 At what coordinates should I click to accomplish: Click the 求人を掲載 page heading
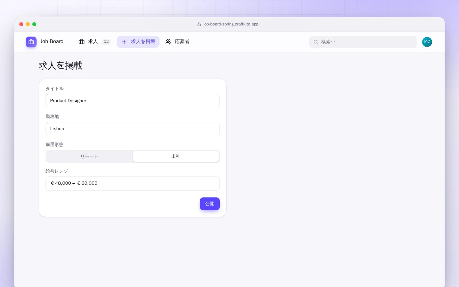[61, 66]
